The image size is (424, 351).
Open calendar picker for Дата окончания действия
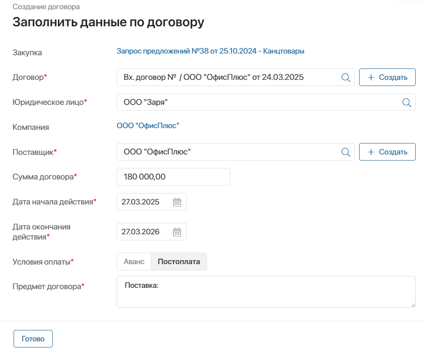click(177, 232)
